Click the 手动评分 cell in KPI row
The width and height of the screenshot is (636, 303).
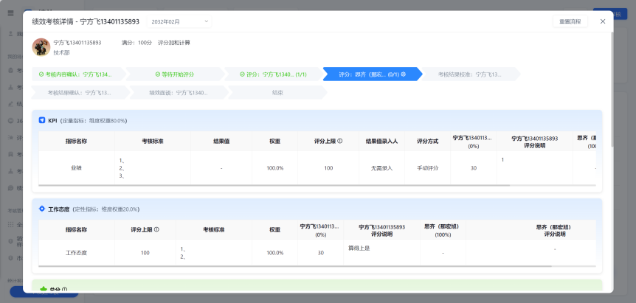click(427, 167)
